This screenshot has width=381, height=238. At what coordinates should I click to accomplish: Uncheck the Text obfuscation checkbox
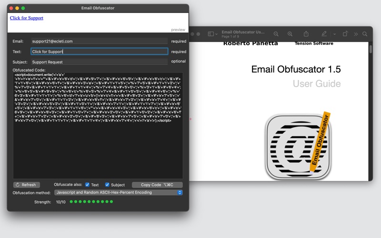(87, 185)
